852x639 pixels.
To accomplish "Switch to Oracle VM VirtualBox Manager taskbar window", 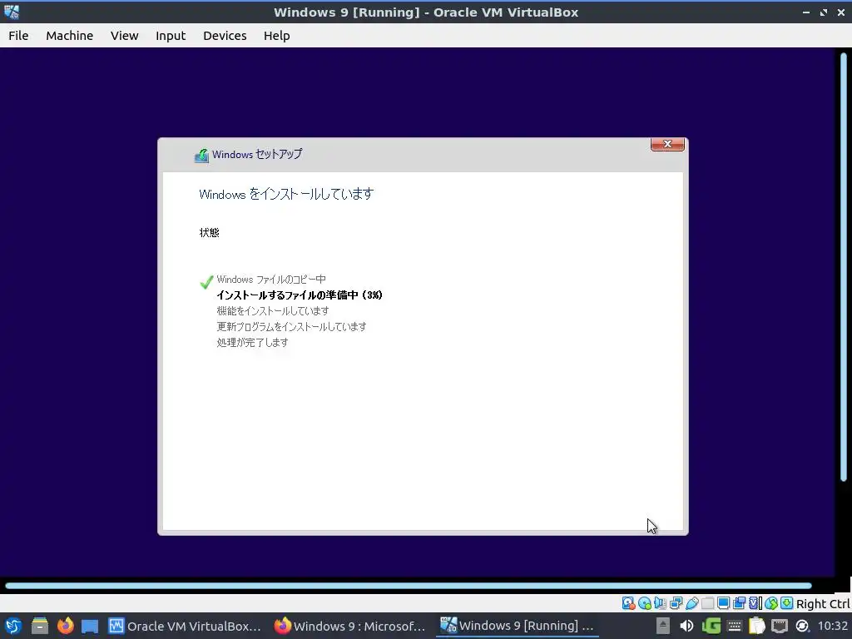I will 185,626.
